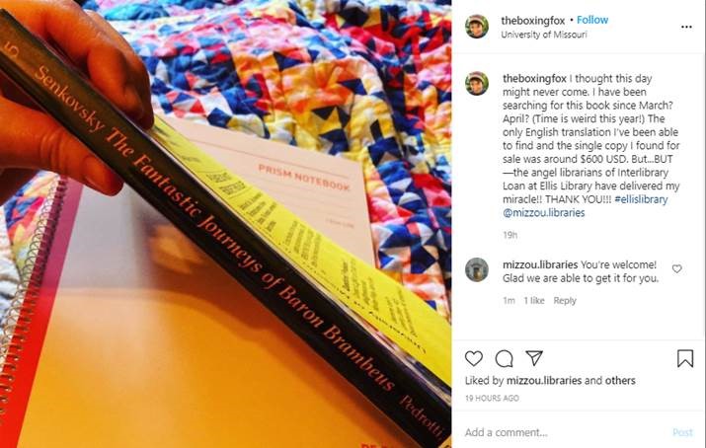Follow theboxingfox
706x448 pixels.
tap(592, 20)
